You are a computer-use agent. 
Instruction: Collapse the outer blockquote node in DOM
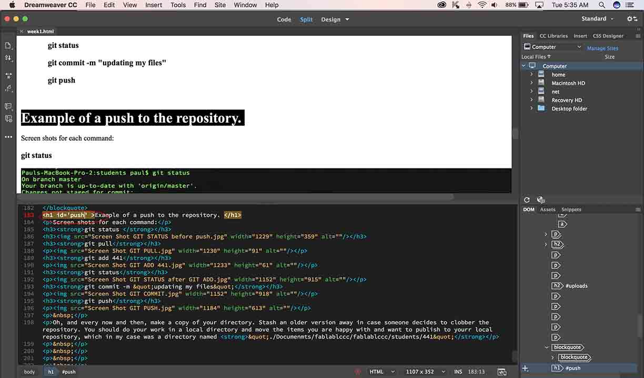546,347
